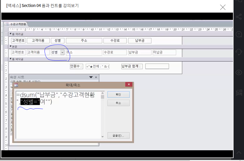Image resolution: width=244 pixels, height=161 pixels.
Task: Close the lecture viewer with X icon
Action: 223,7
